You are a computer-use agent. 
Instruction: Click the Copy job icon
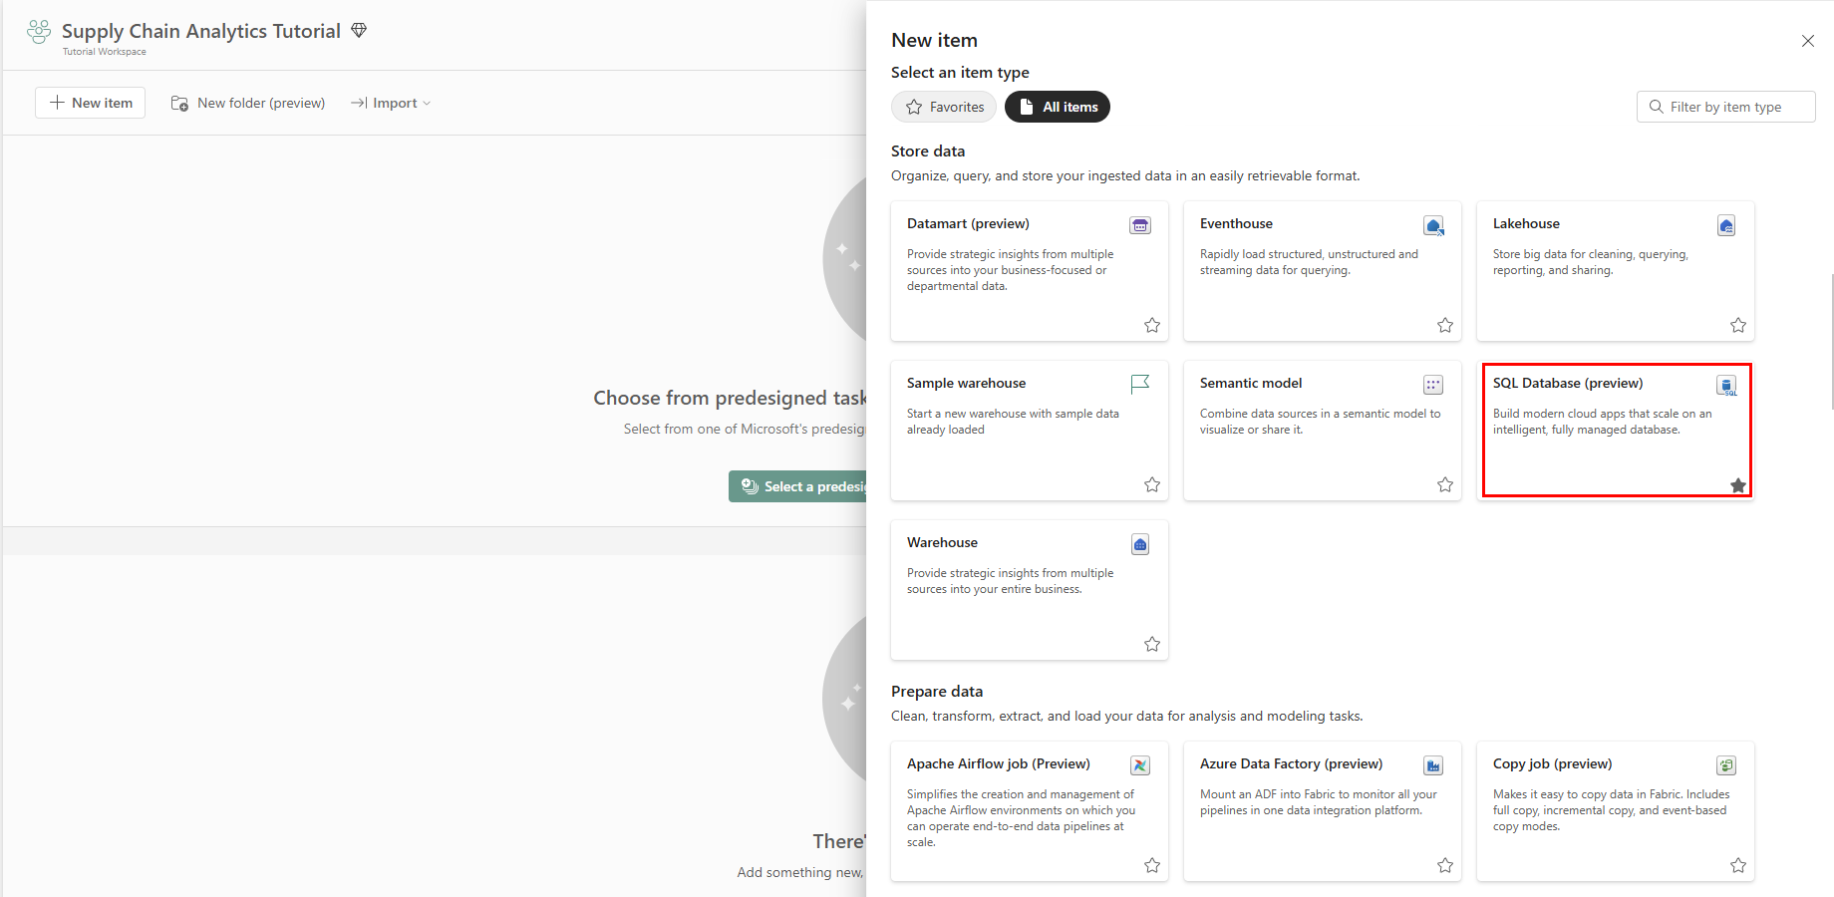pyautogui.click(x=1726, y=765)
